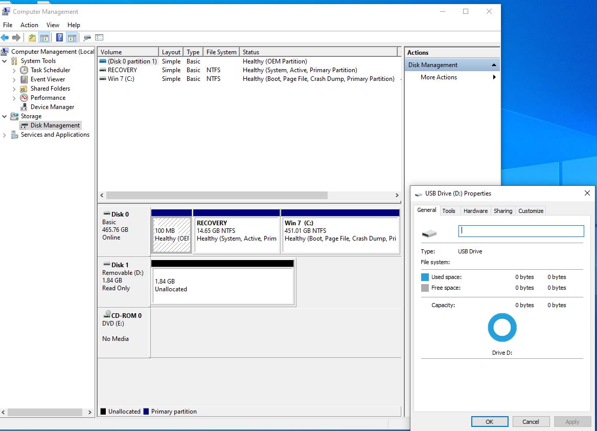
Task: Click the drive label input field
Action: coord(521,231)
